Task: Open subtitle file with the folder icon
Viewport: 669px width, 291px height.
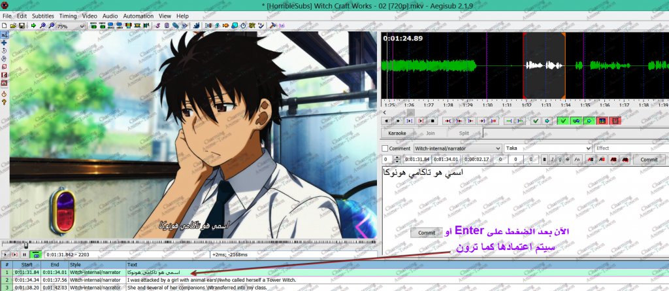Action: pos(13,26)
